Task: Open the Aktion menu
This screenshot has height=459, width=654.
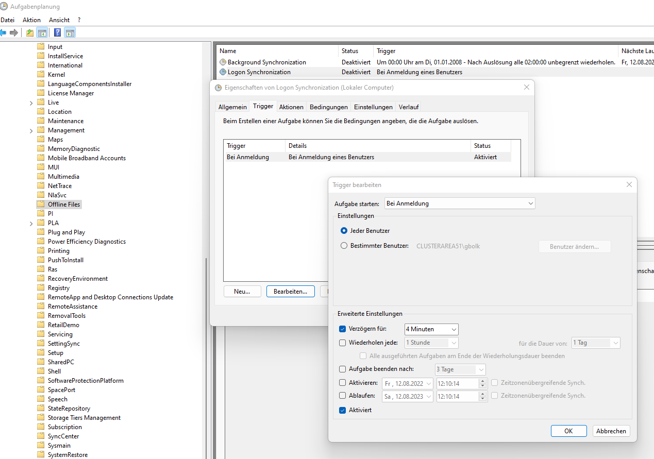Action: [31, 20]
